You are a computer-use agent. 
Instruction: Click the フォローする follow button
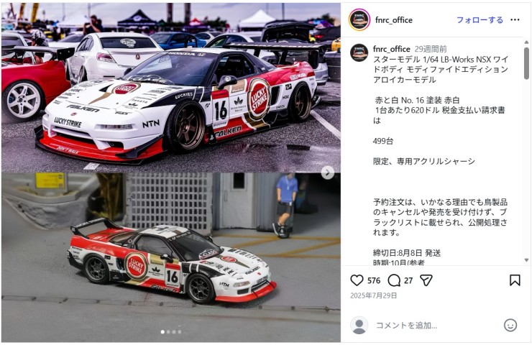(x=480, y=20)
